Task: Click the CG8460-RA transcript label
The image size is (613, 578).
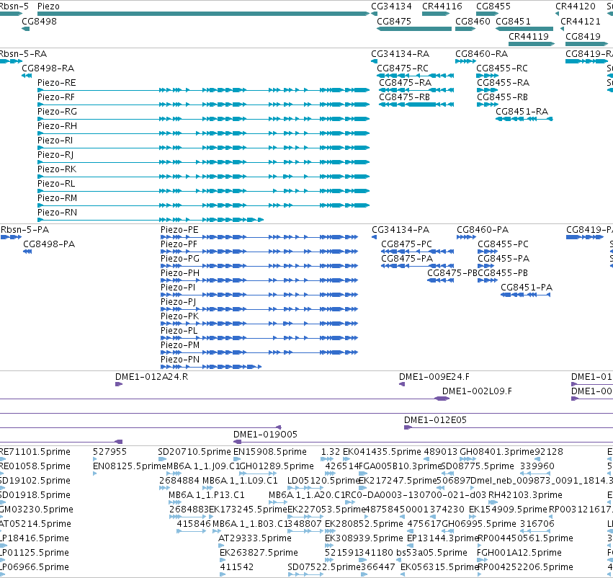Action: 482,53
